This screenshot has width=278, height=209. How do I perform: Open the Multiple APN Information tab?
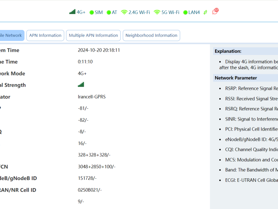pyautogui.click(x=93, y=36)
